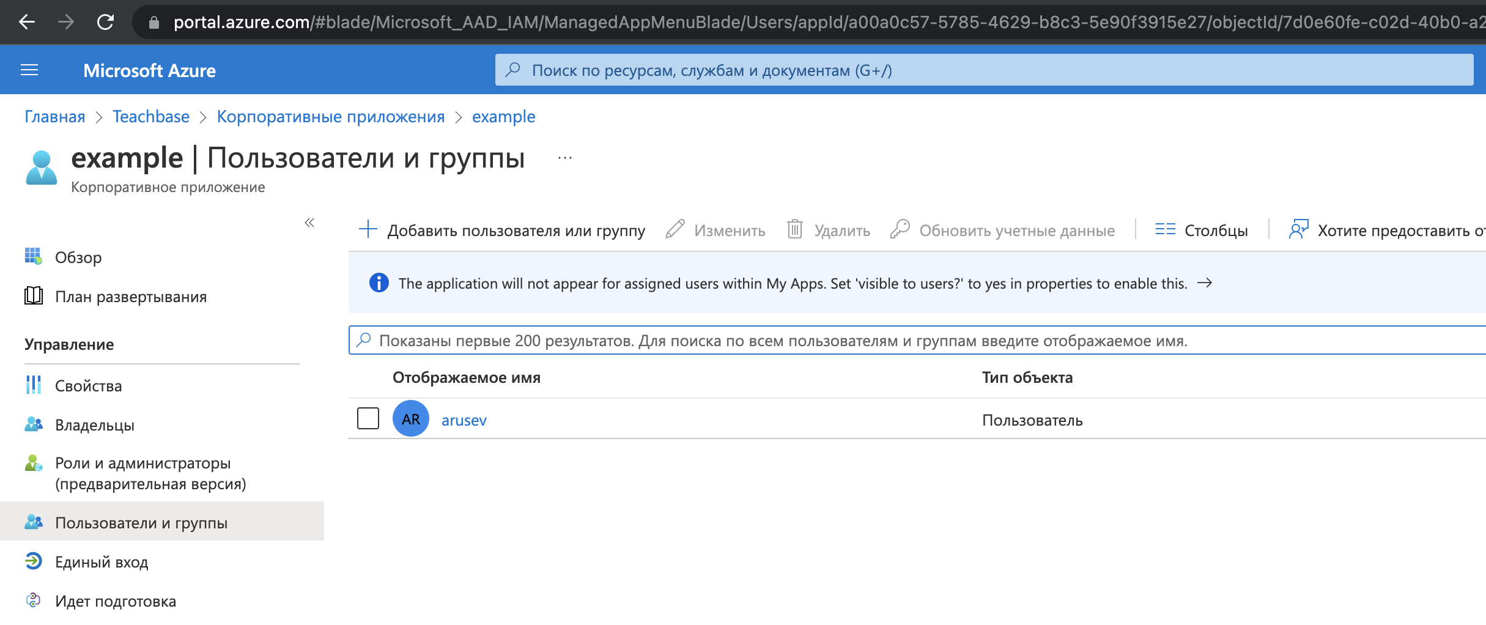1486x625 pixels.
Task: Click the visibility info banner text
Action: tap(793, 283)
